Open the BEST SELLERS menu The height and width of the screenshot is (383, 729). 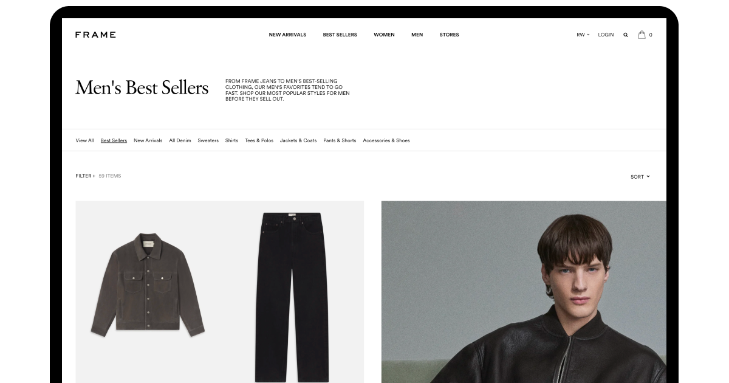pos(340,35)
